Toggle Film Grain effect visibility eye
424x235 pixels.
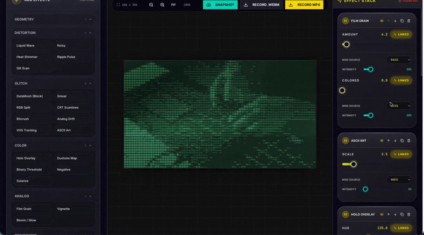[382, 21]
